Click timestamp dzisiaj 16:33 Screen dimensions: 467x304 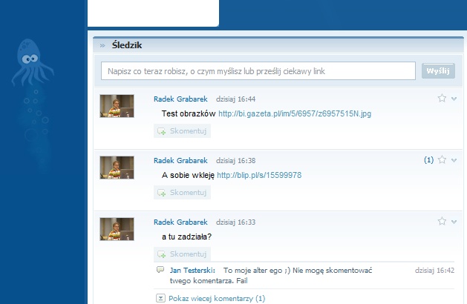click(x=235, y=222)
